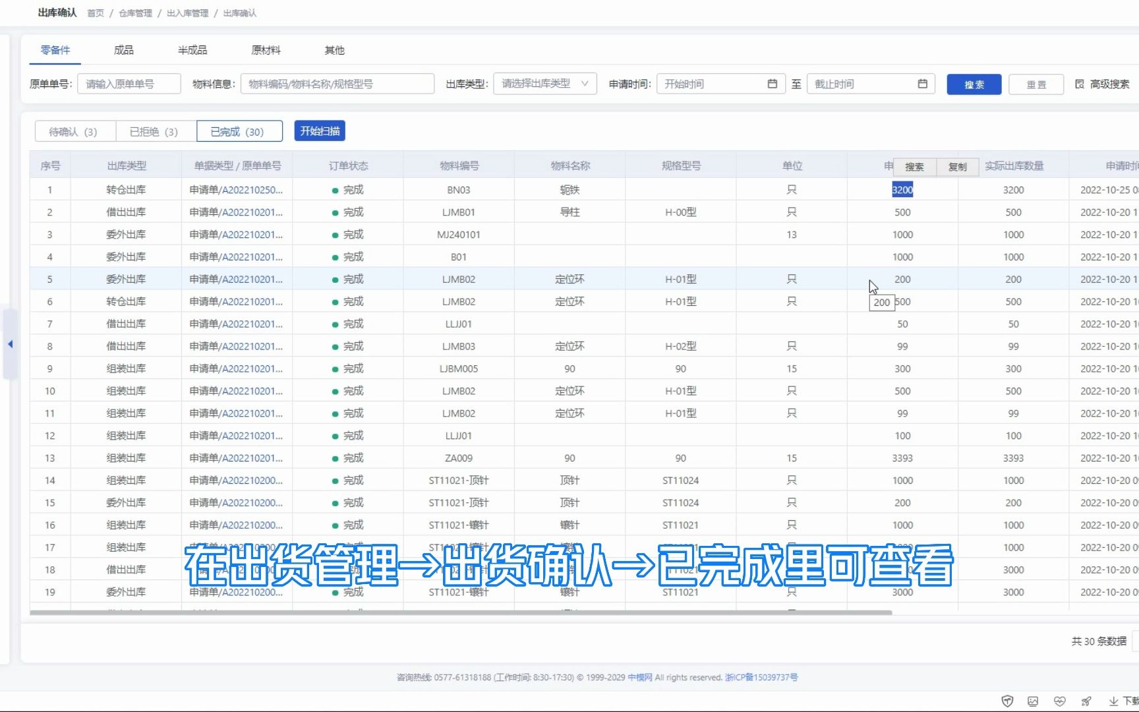Click 3393 actual quantity in row 13
Image resolution: width=1139 pixels, height=712 pixels.
pyautogui.click(x=1014, y=458)
